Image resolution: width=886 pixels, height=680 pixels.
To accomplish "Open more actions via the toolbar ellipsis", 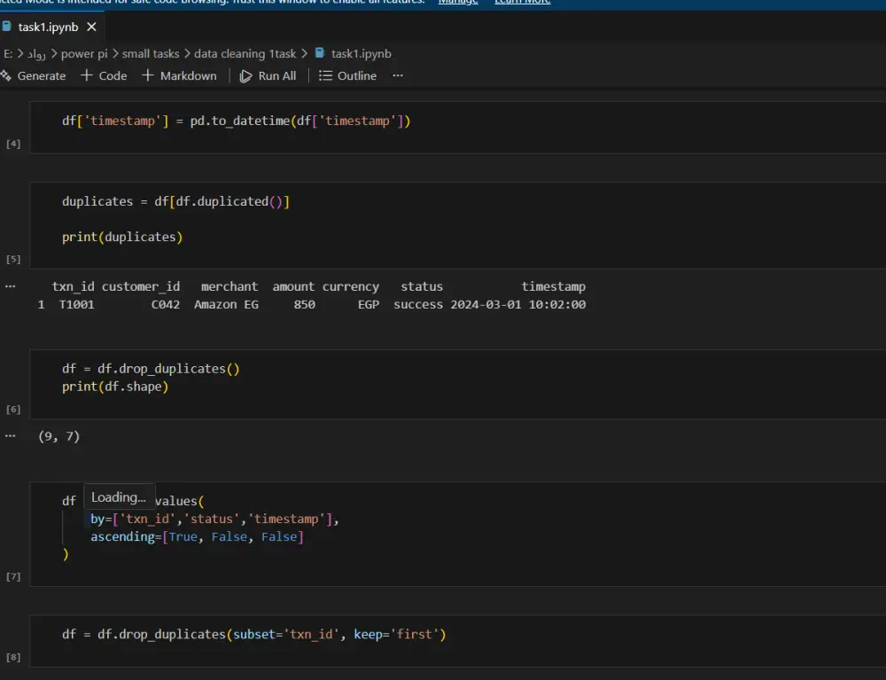I will click(x=397, y=75).
